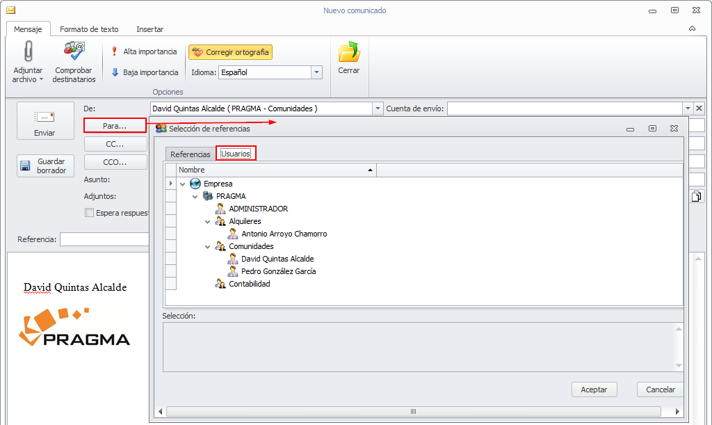Viewport: 712px width, 425px height.
Task: Collapse the Empresa tree node
Action: point(183,184)
